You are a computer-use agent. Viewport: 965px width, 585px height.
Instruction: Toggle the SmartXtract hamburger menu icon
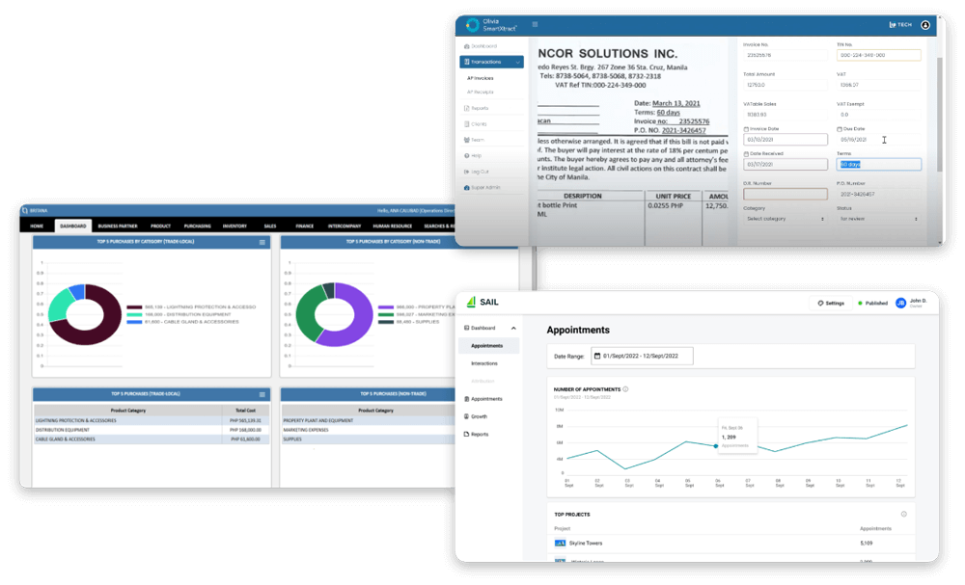point(535,25)
